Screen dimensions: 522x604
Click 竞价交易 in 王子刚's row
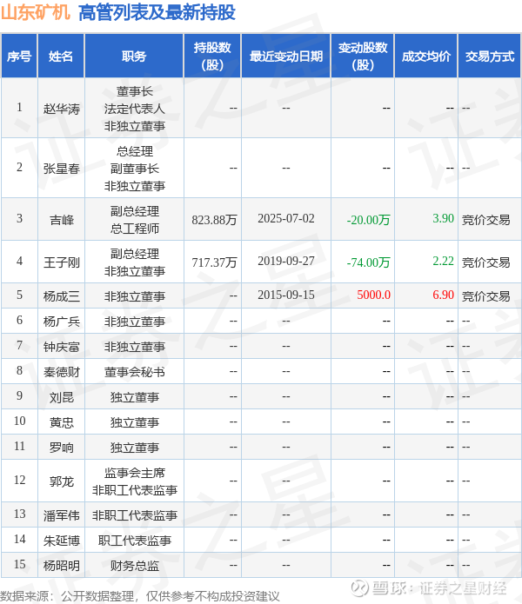[x=485, y=262]
